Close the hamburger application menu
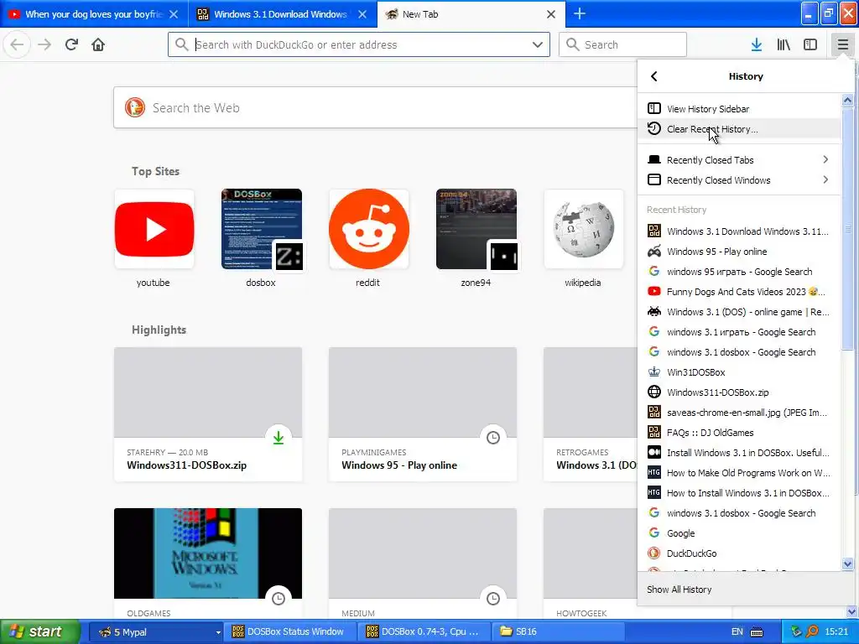This screenshot has height=644, width=859. click(x=842, y=44)
